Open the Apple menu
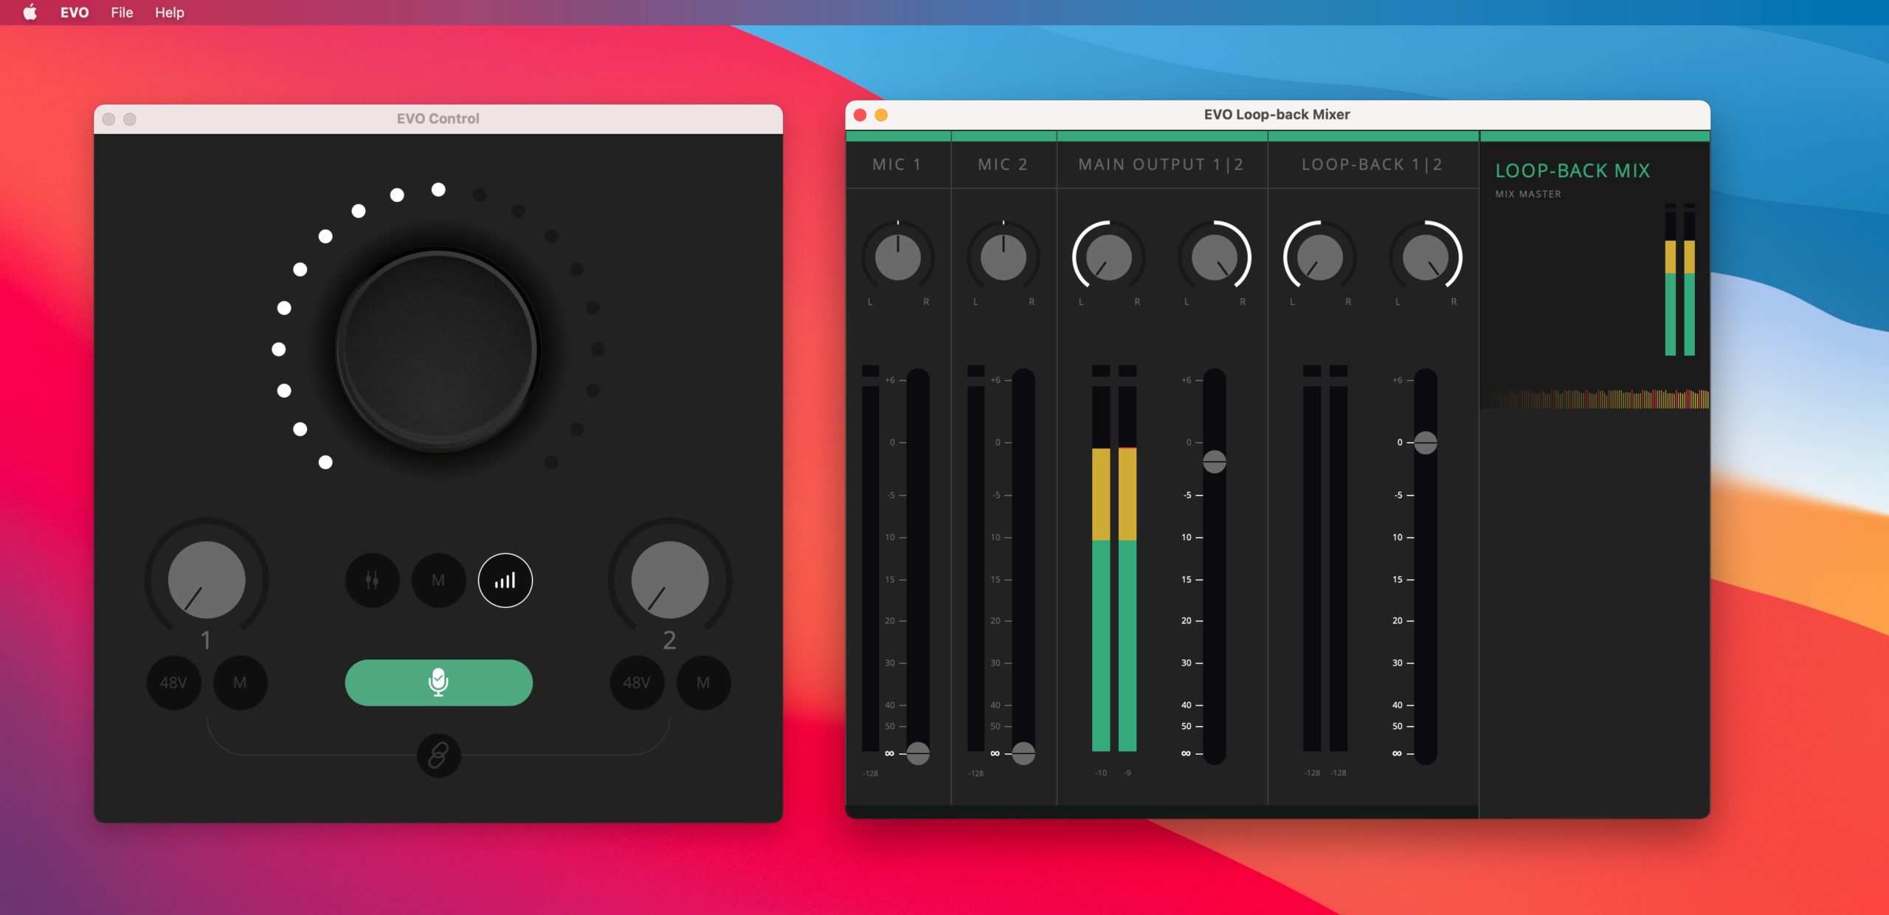The image size is (1889, 915). [x=30, y=13]
